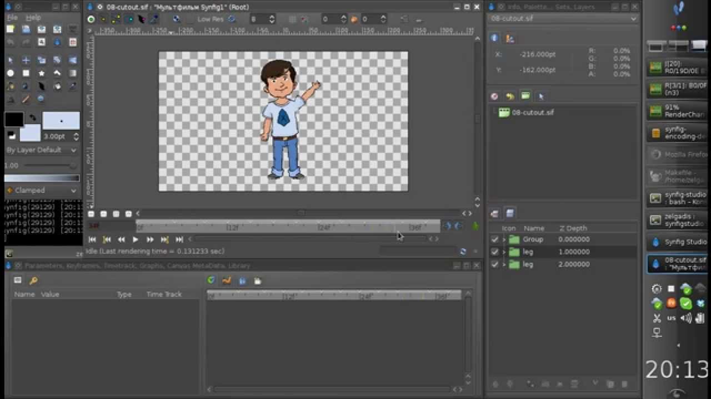Click the Keyframes key icon in Parameters panel

click(33, 280)
